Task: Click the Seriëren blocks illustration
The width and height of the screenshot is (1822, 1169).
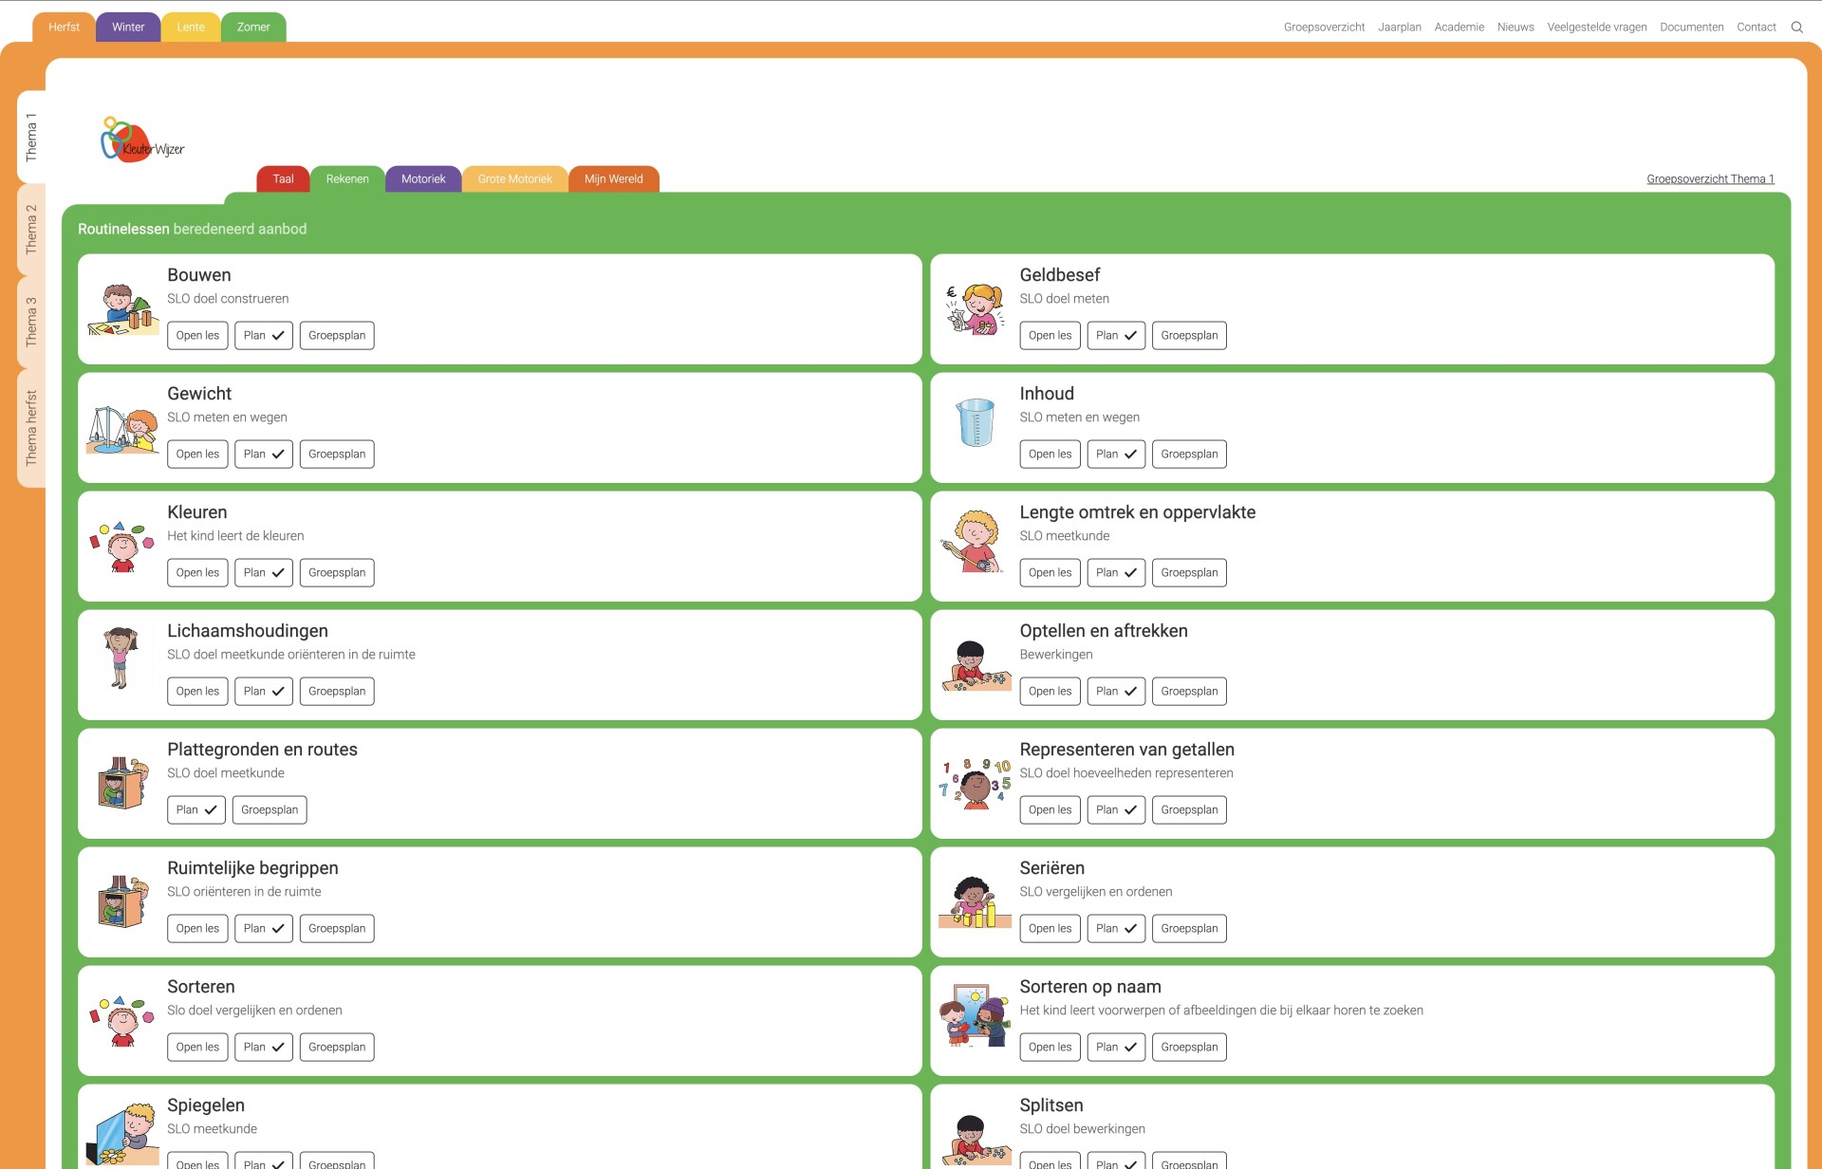Action: [975, 902]
